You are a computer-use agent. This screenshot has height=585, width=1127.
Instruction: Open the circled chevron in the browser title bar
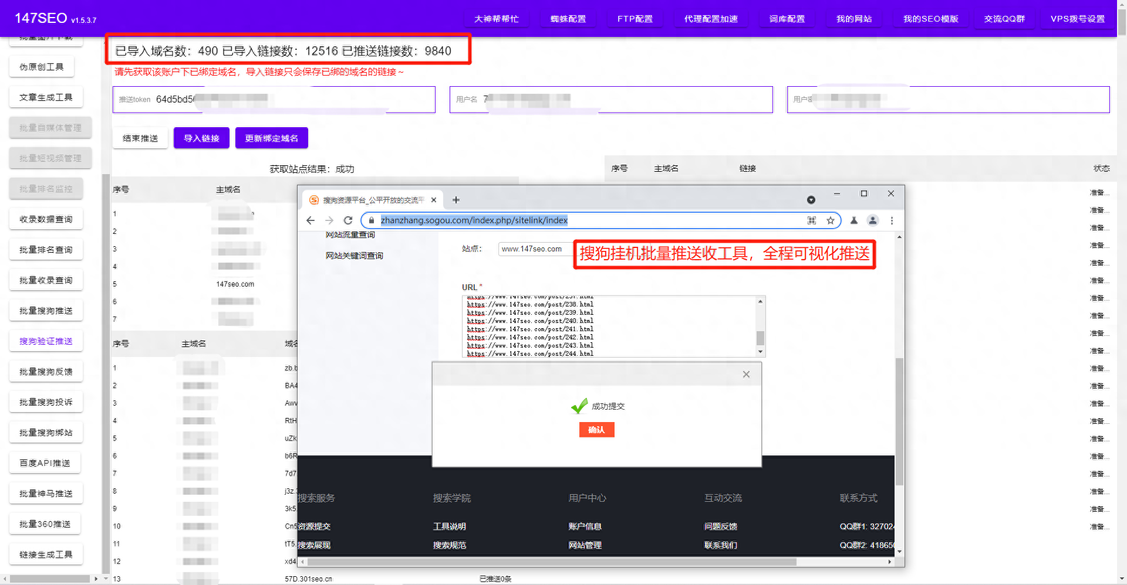point(812,200)
